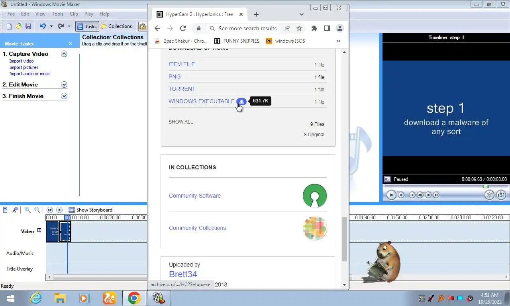Open the Community Software collection link

tap(195, 196)
